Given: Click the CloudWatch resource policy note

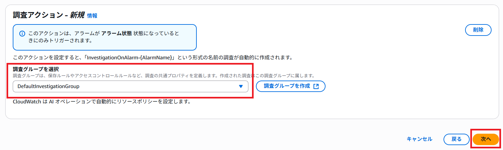Looking at the screenshot, I should 101,101.
